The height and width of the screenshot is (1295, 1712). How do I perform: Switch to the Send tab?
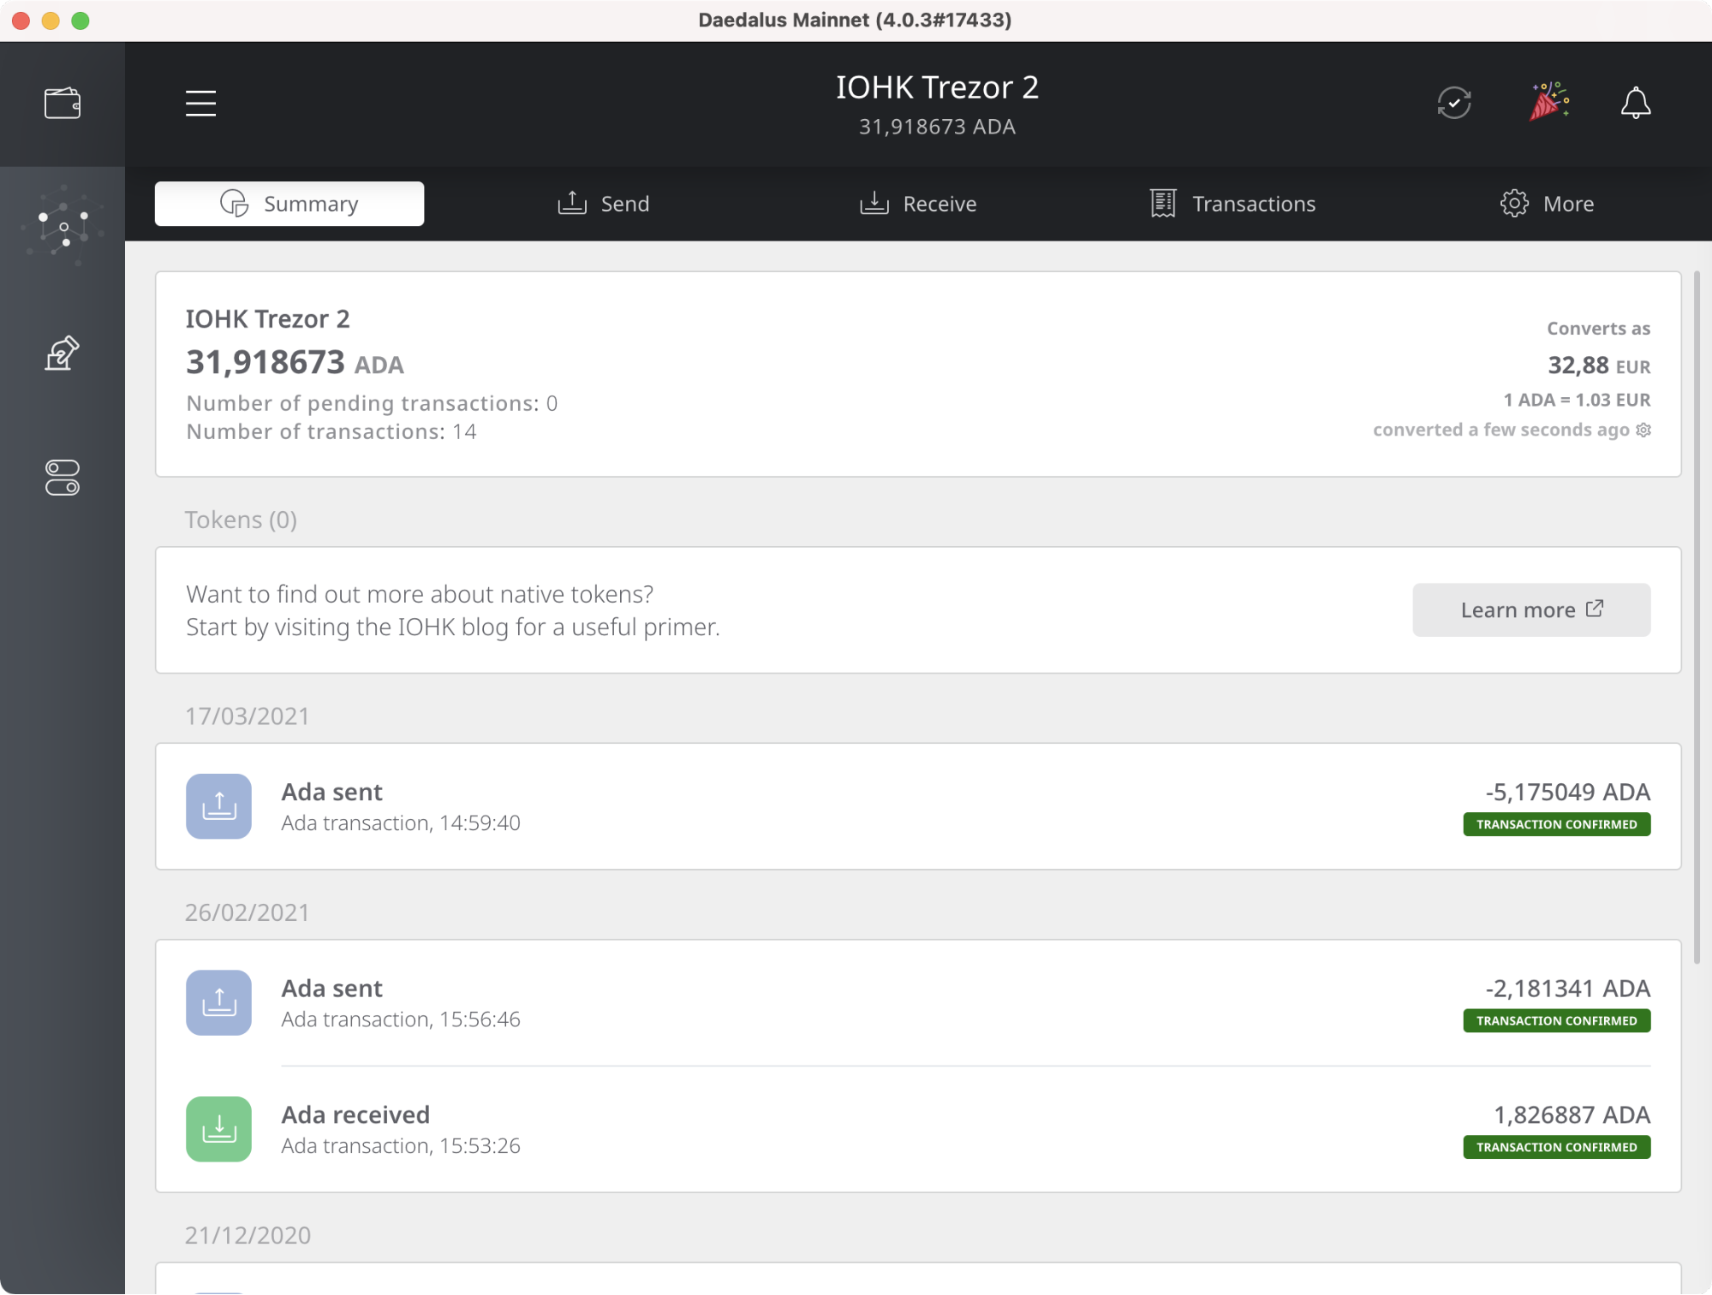(x=604, y=204)
